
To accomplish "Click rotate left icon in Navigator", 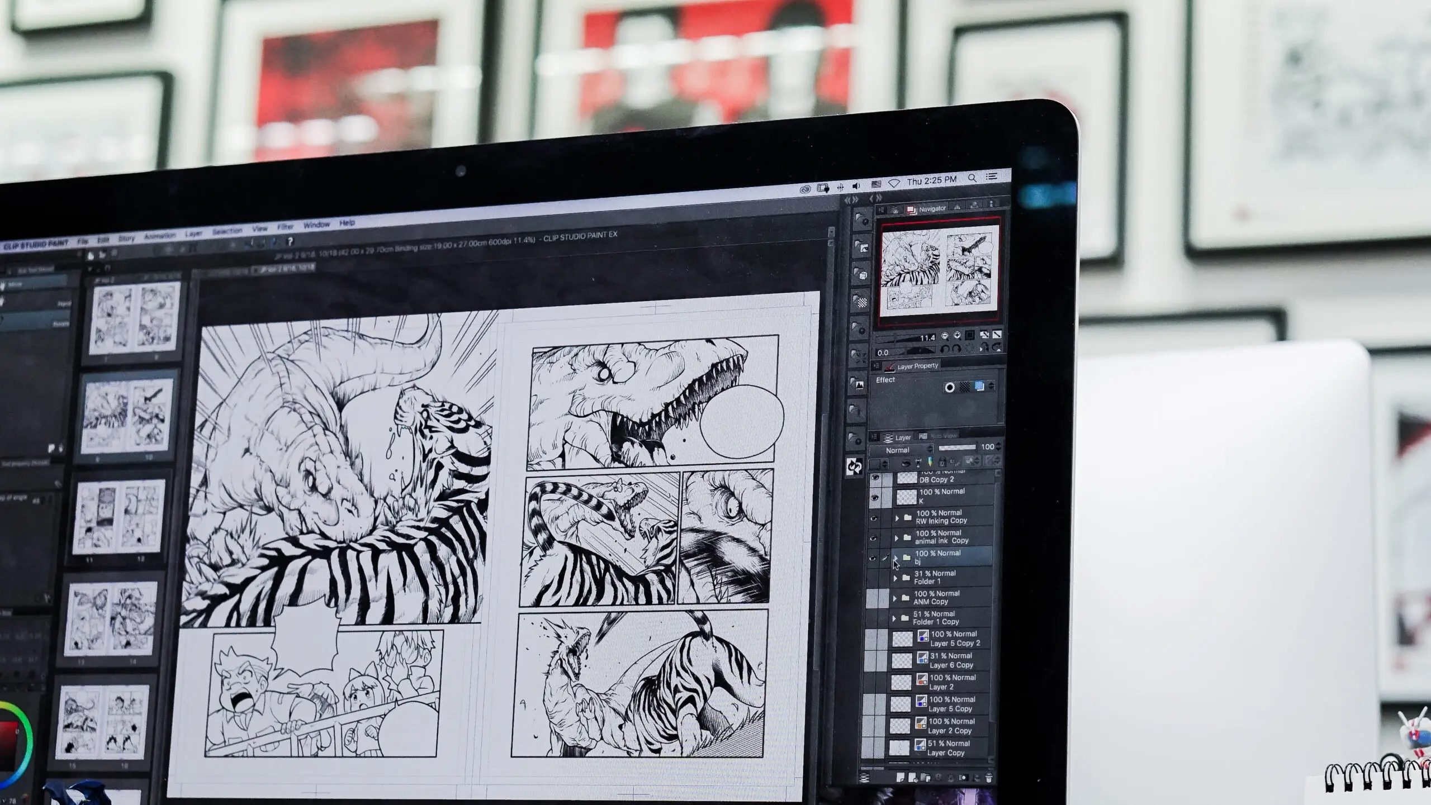I will [x=945, y=349].
